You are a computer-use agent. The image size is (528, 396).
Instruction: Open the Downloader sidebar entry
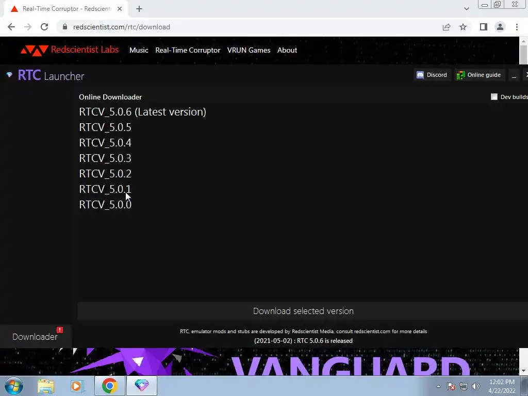tap(35, 336)
